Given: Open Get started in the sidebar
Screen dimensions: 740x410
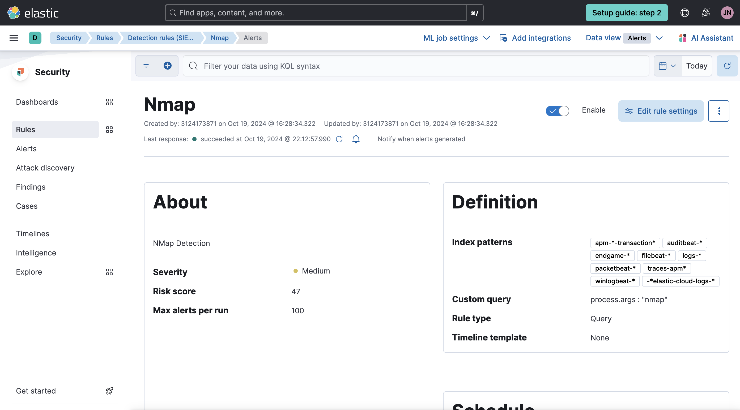Looking at the screenshot, I should pyautogui.click(x=36, y=391).
